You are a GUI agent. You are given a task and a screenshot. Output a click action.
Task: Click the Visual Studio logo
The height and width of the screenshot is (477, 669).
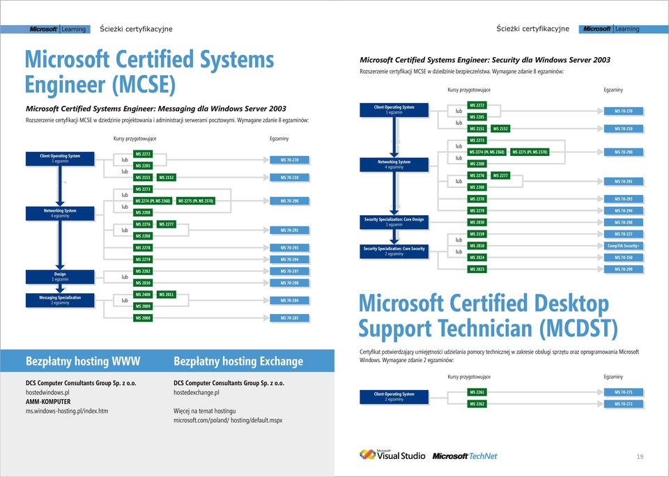coord(392,455)
